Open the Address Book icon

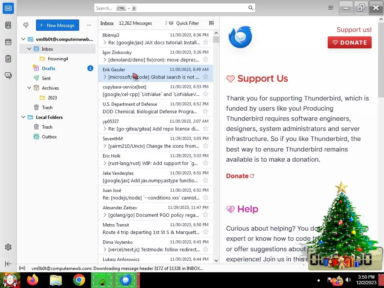point(8,25)
